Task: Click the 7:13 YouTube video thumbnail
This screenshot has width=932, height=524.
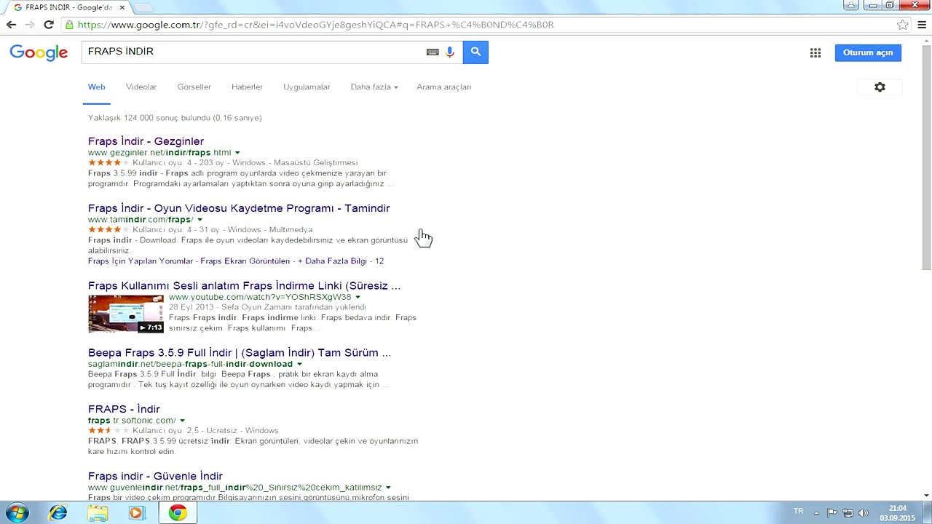Action: click(x=126, y=313)
